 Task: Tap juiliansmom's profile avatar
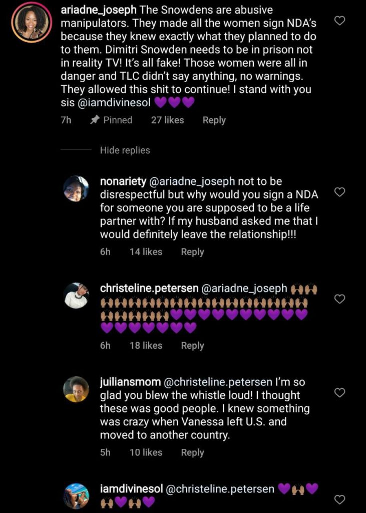coord(76,389)
